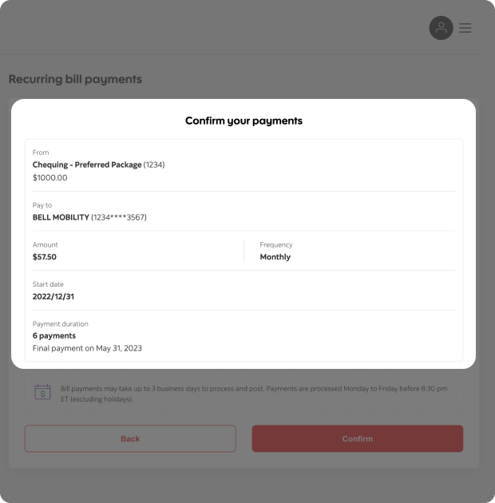Click the calendar dollar bill icon
Screen dimensions: 495x503
[x=42, y=392]
